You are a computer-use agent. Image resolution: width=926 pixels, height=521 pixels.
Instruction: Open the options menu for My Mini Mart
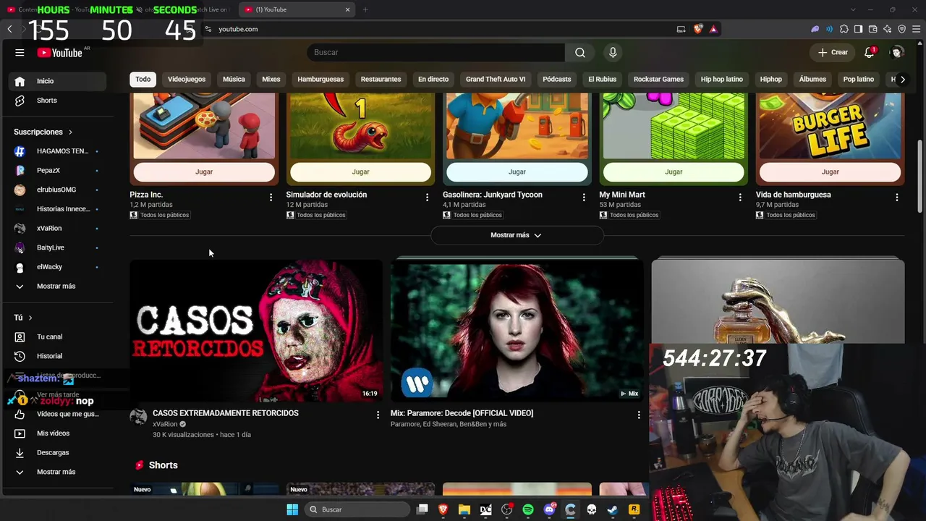click(x=740, y=197)
